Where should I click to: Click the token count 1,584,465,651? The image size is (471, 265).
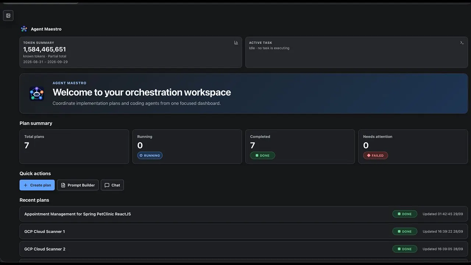(45, 49)
